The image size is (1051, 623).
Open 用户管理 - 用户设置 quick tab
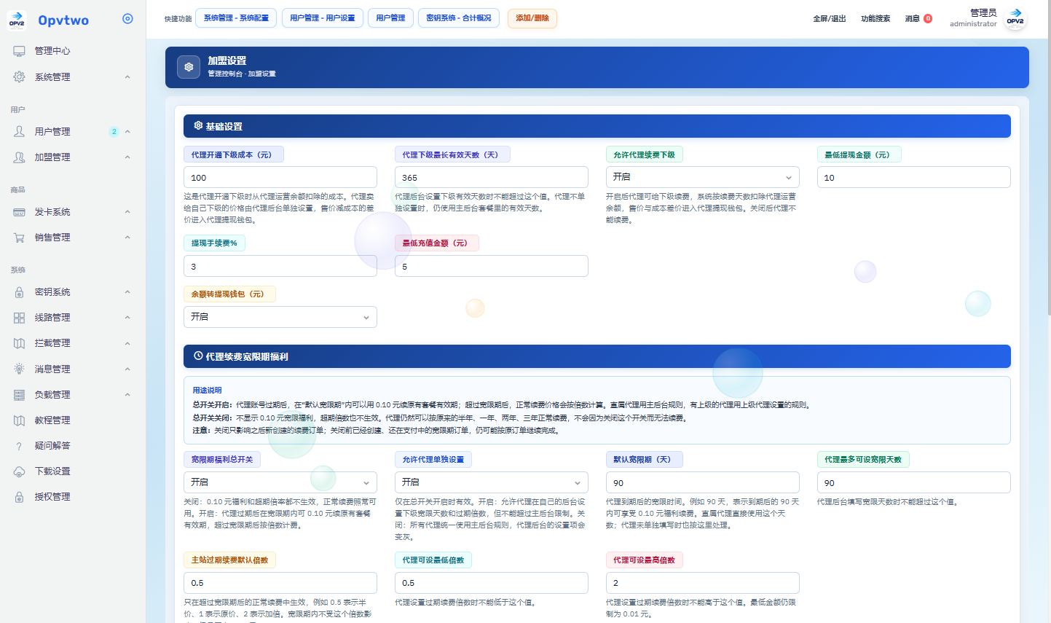click(x=322, y=18)
